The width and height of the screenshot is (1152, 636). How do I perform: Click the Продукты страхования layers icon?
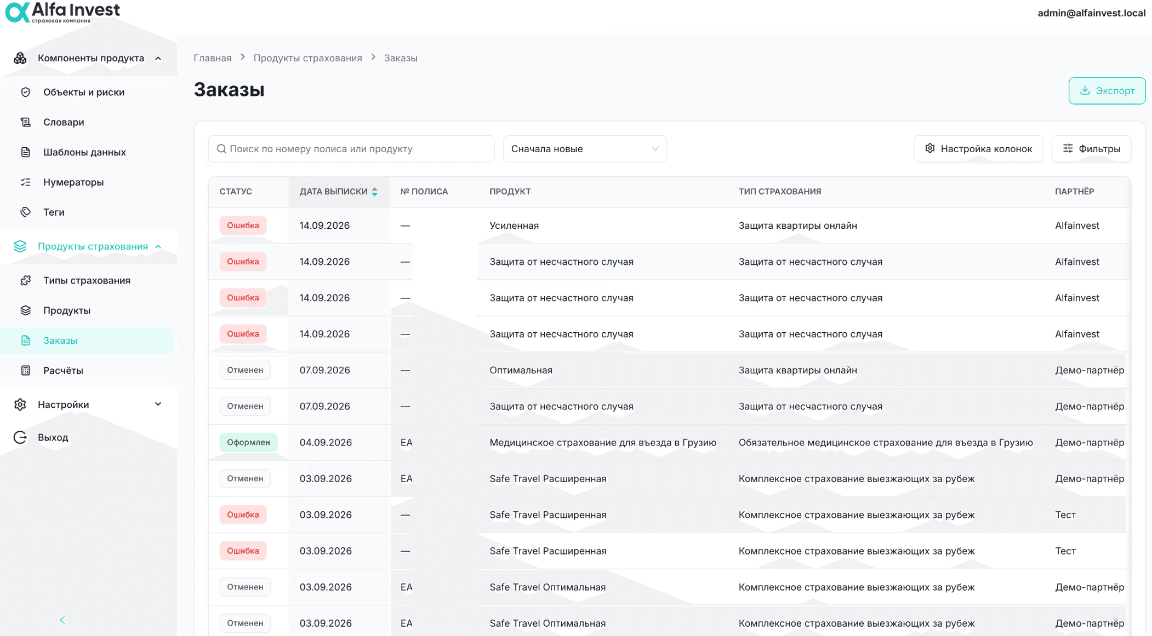20,246
